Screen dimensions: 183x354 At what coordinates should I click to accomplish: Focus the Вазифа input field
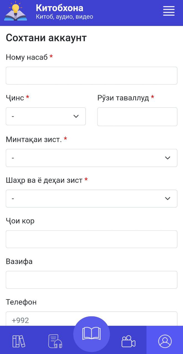(x=91, y=280)
